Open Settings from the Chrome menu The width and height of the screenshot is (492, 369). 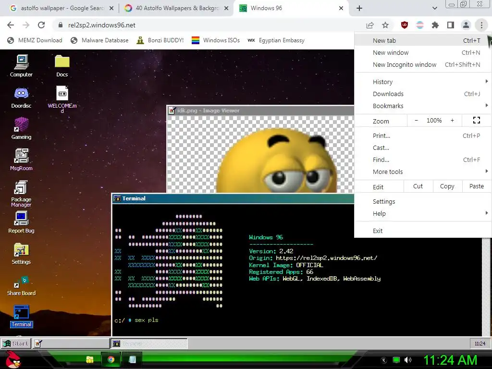coord(423,201)
